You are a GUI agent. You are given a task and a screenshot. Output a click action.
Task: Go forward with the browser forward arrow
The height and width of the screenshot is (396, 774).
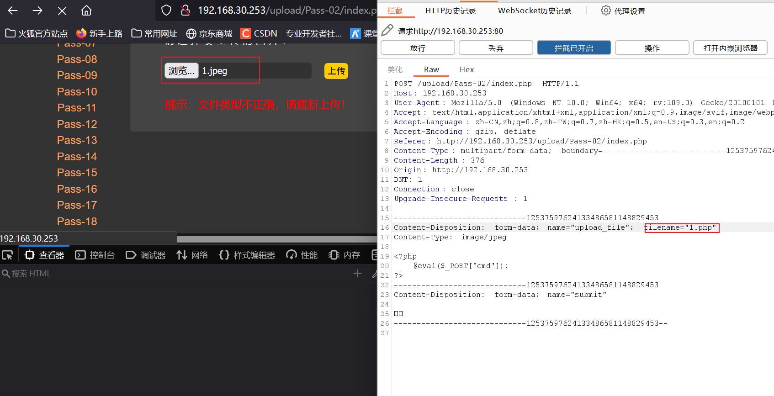(37, 11)
